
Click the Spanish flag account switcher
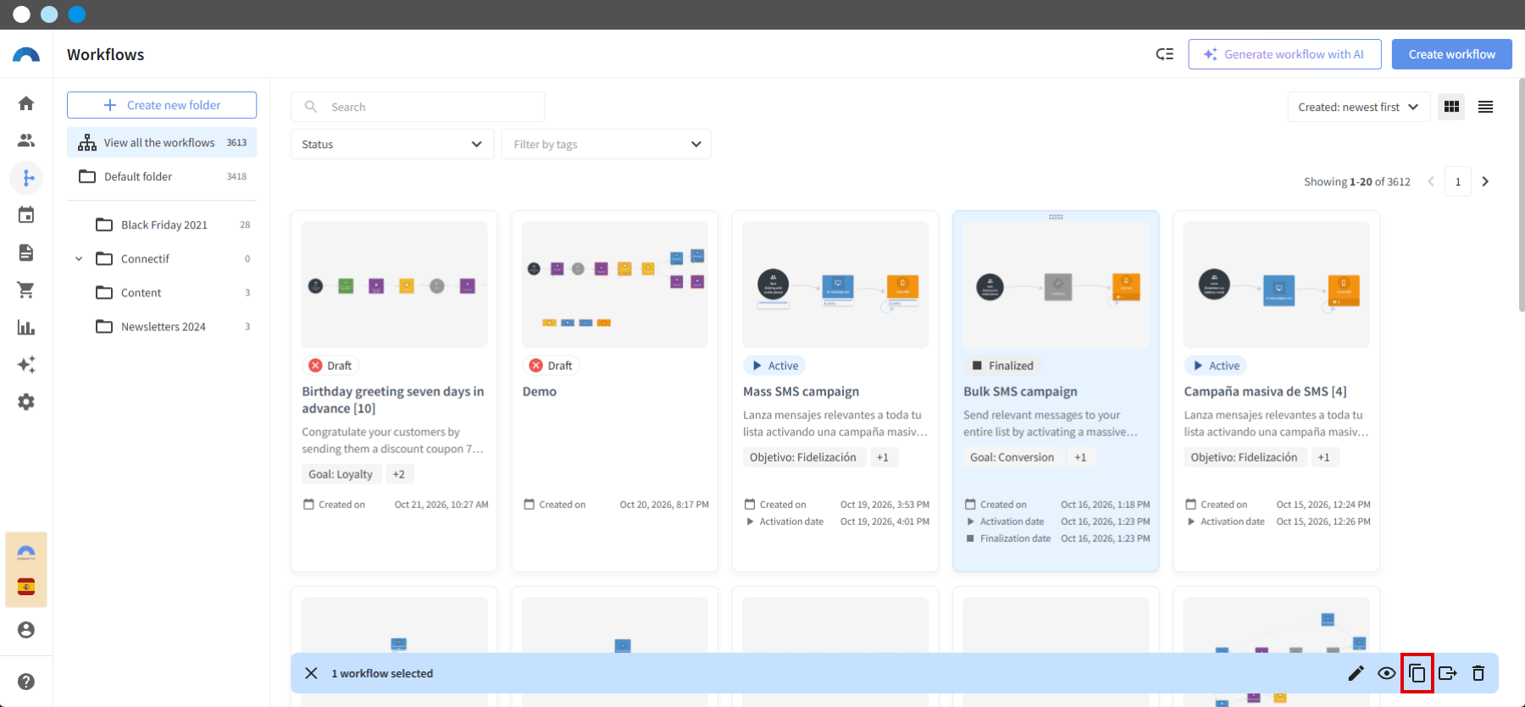click(x=26, y=587)
